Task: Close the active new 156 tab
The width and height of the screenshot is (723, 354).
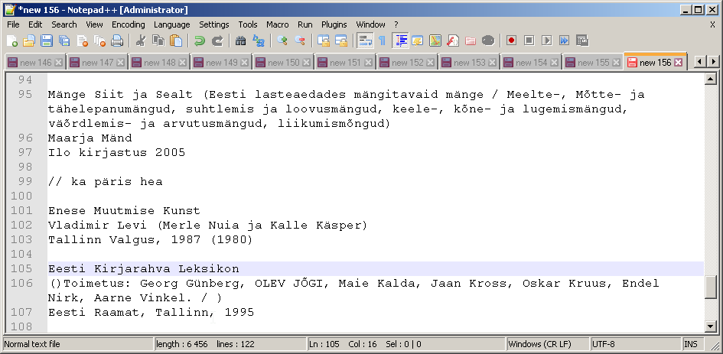Action: click(x=679, y=63)
